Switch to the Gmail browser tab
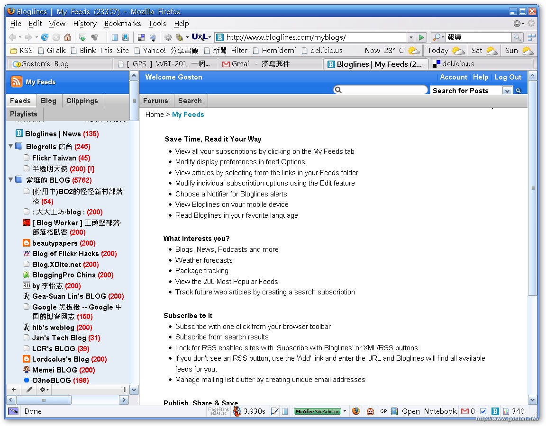The image size is (546, 426). tap(270, 64)
